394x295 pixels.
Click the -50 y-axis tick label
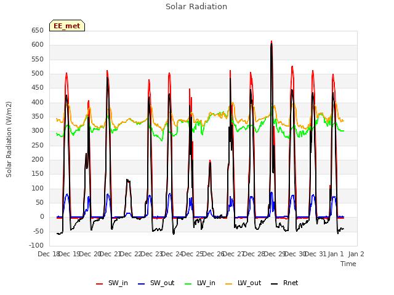38,231
